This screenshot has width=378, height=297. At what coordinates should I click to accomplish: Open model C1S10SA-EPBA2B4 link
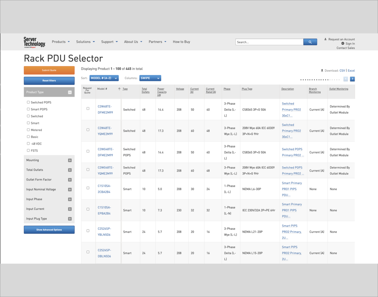point(104,210)
